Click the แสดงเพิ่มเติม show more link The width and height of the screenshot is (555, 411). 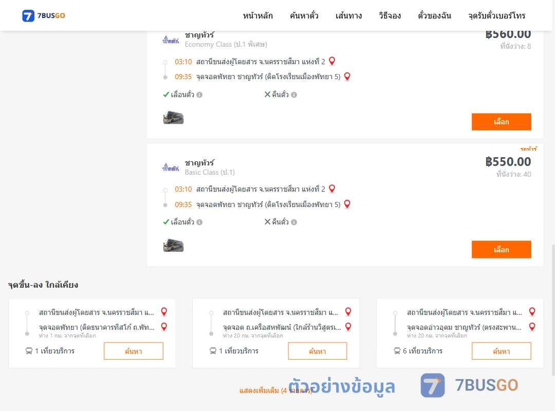(x=276, y=390)
